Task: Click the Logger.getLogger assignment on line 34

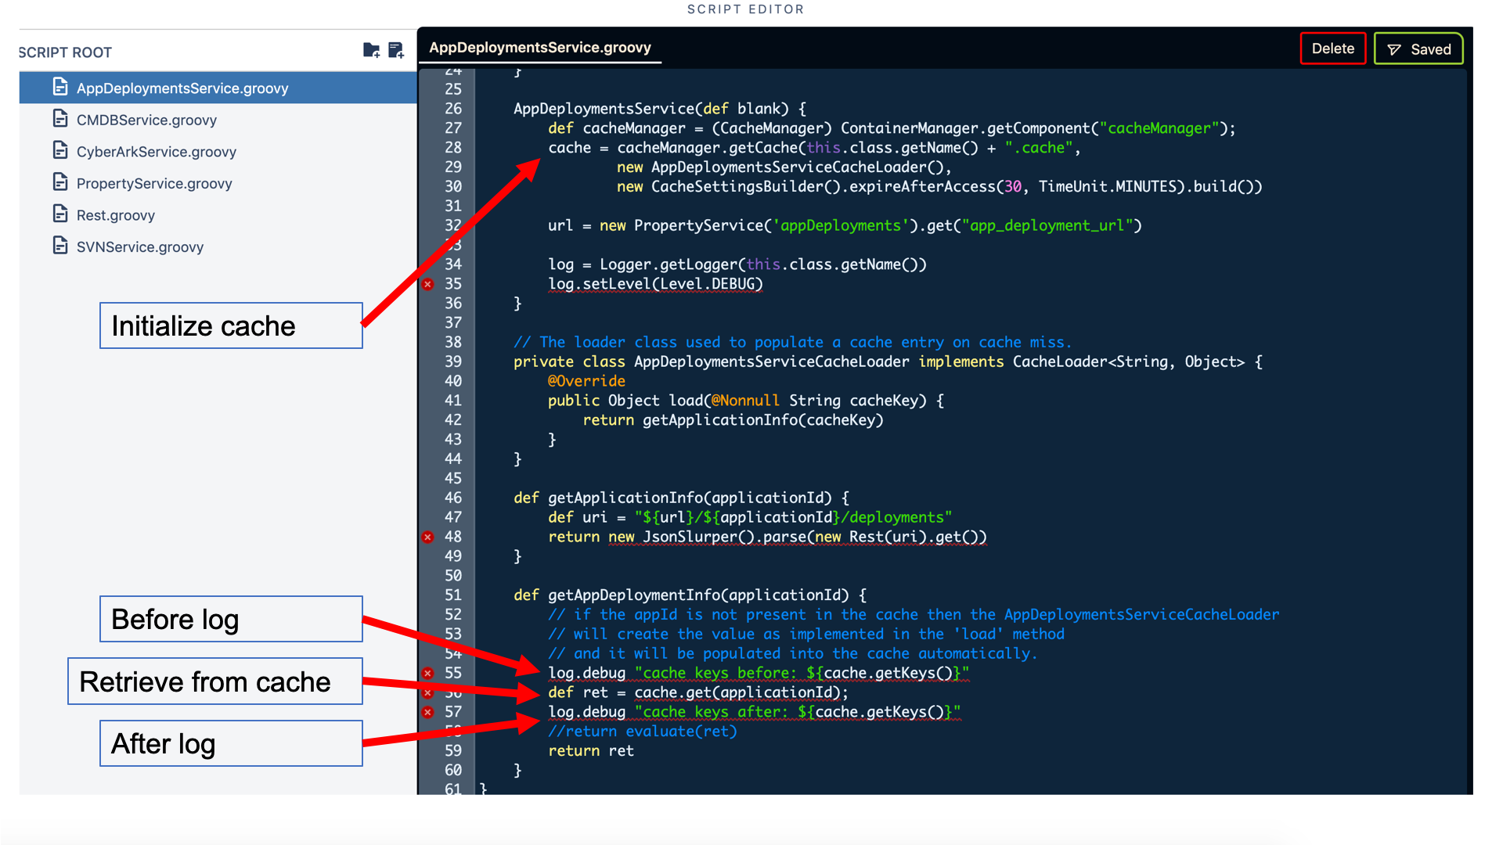Action: [737, 264]
